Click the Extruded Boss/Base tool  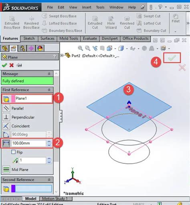(x=12, y=23)
